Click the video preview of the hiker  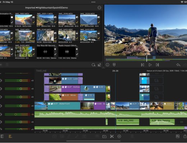[146, 30]
